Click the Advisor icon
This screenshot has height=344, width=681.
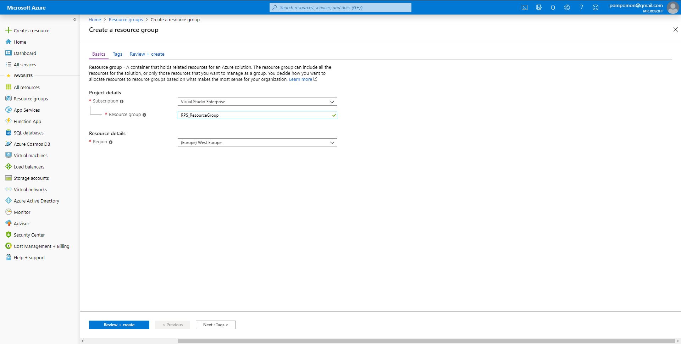coord(9,223)
